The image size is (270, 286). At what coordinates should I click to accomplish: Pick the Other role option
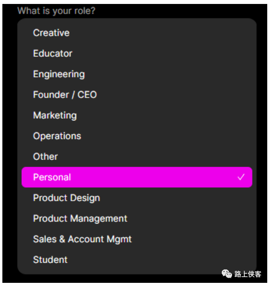click(x=45, y=156)
